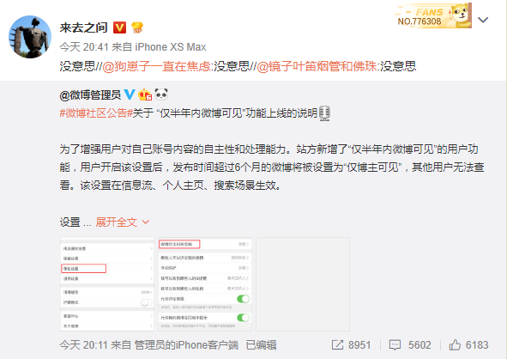Visit @镜子叶笛烟管和佛珠 user mention
This screenshot has width=507, height=359.
point(317,66)
